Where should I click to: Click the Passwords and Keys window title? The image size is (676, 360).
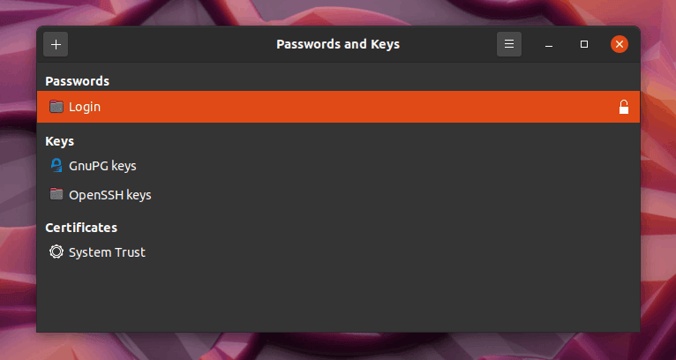pyautogui.click(x=338, y=44)
